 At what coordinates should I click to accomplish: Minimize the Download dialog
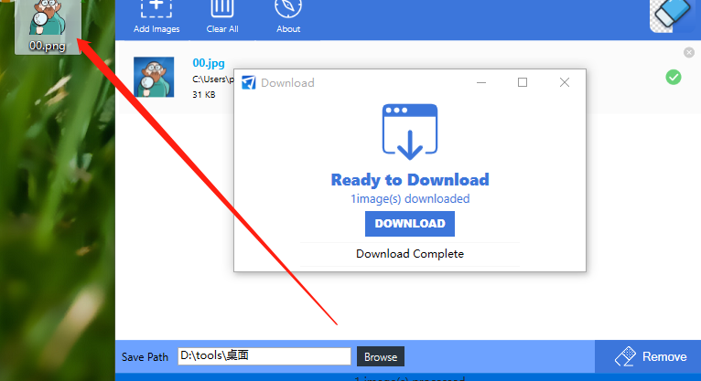481,82
